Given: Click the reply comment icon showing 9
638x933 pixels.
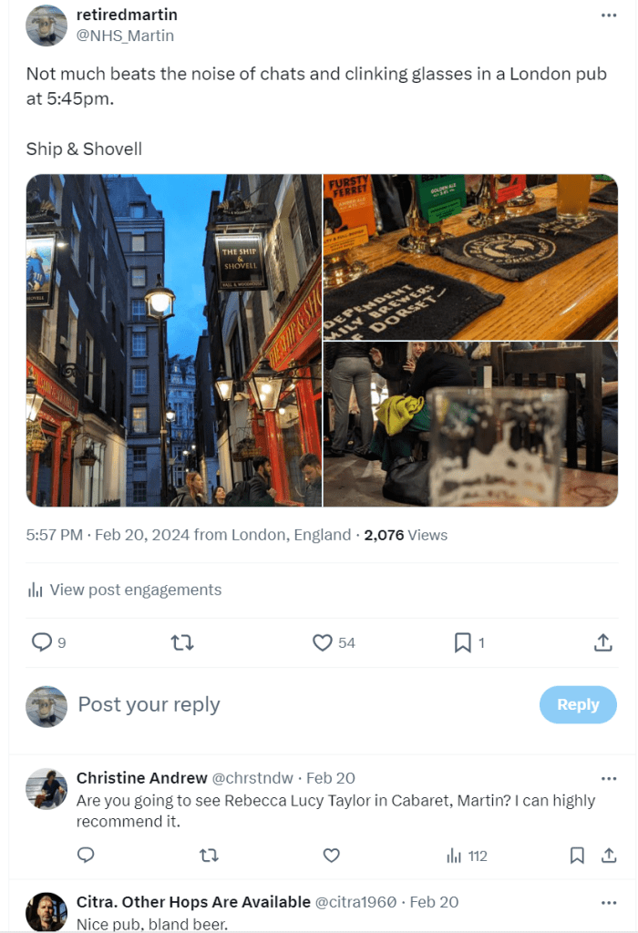Looking at the screenshot, I should click(42, 642).
